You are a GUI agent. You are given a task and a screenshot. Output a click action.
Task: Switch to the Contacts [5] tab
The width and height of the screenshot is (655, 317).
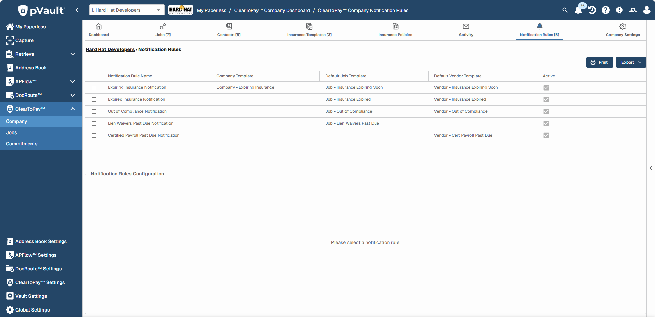[229, 30]
